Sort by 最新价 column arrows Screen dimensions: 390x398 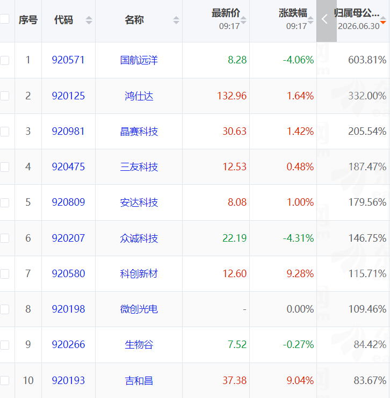tap(243, 20)
